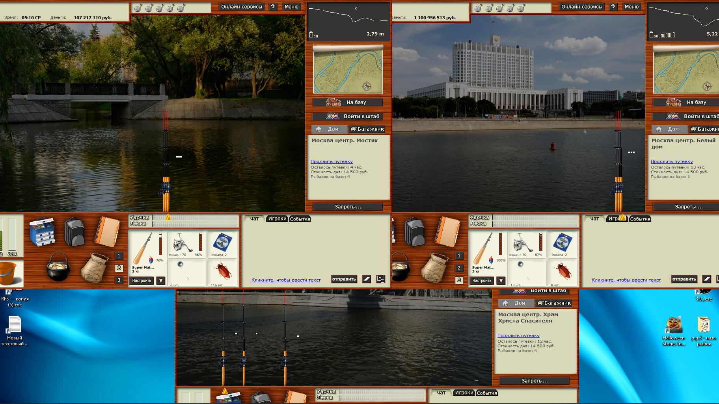Switch to rod slot 1 in Мостик window
The width and height of the screenshot is (719, 404).
[119, 256]
